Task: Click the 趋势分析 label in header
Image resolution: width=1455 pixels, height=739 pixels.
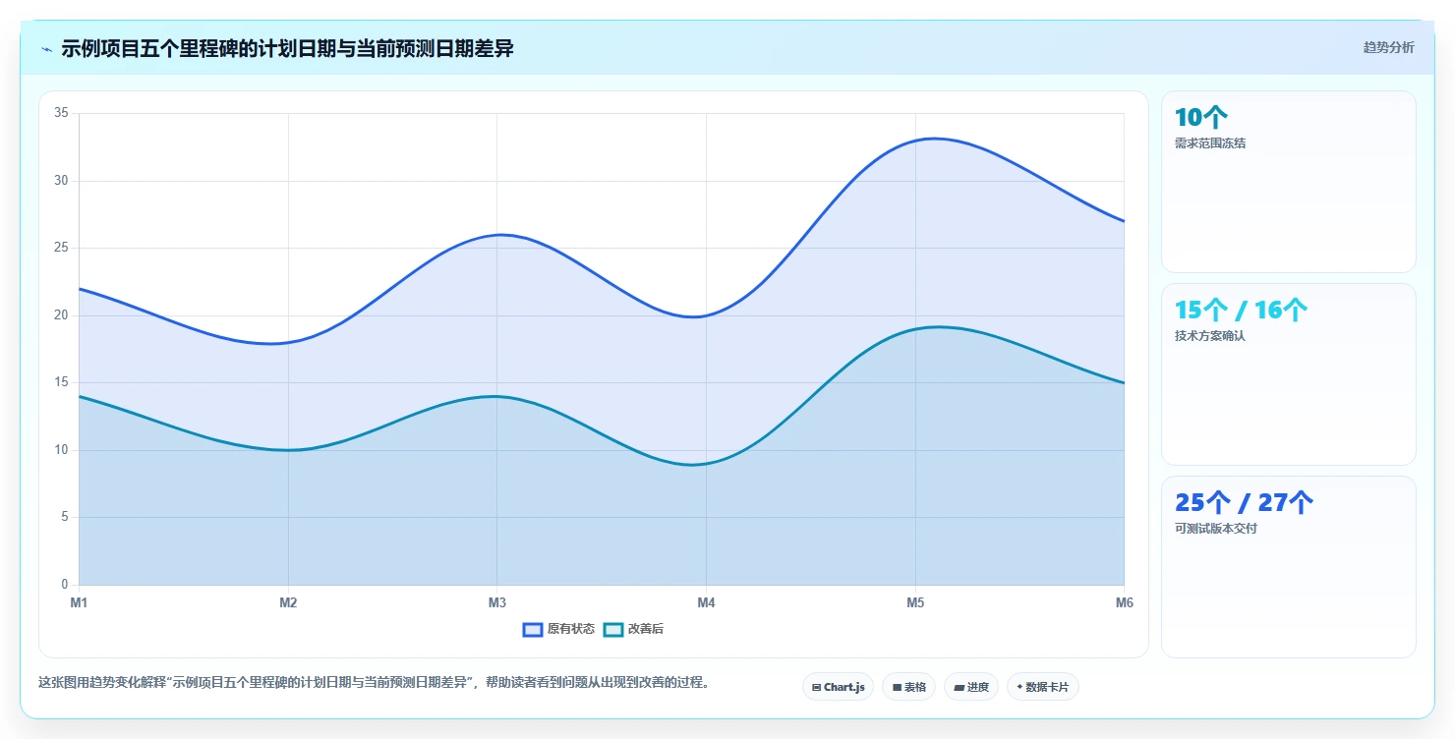Action: click(1388, 47)
